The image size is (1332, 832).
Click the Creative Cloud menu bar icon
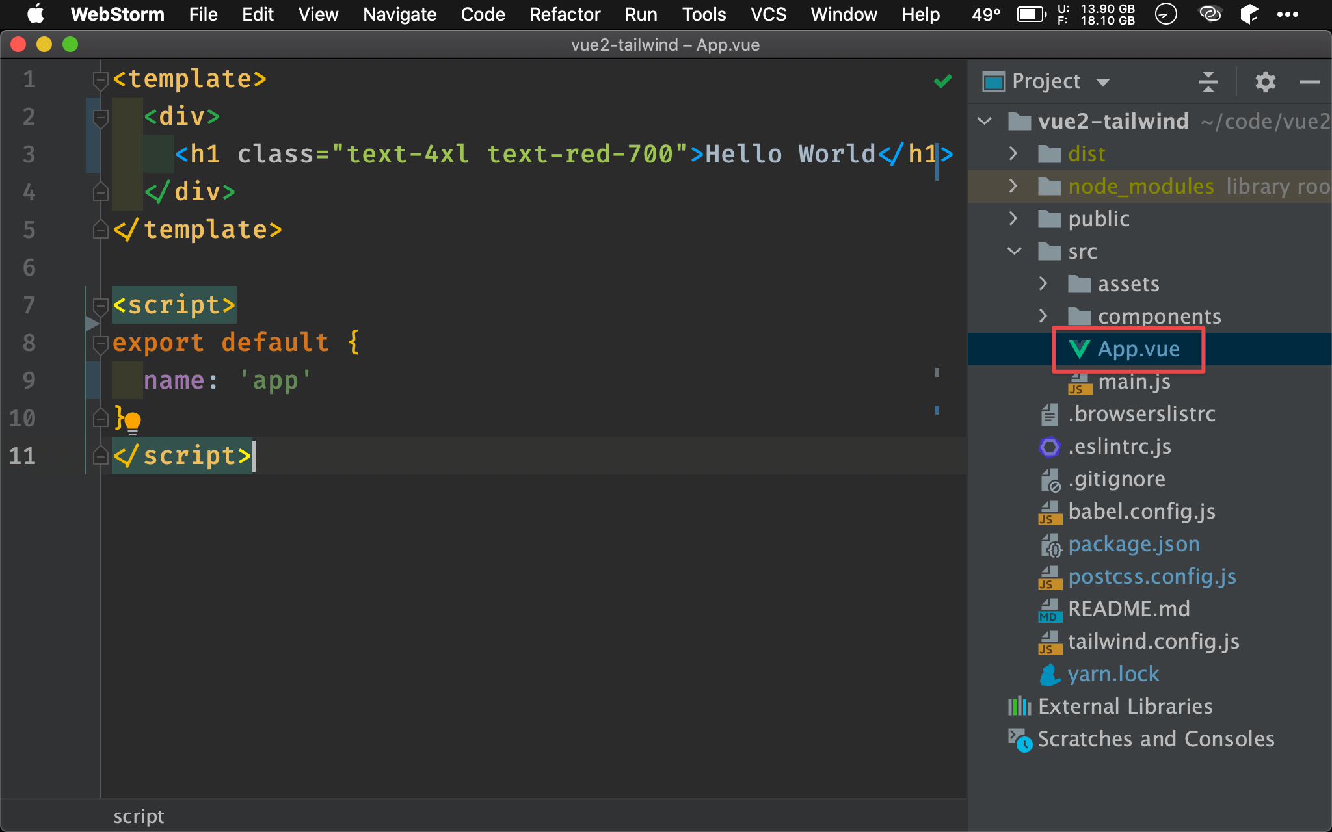pyautogui.click(x=1210, y=14)
